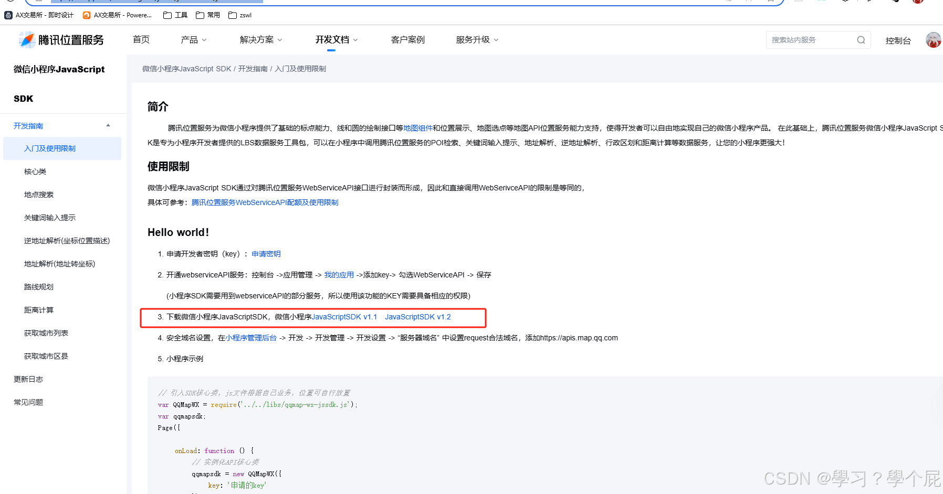The height and width of the screenshot is (494, 943).
Task: Collapse the 开发指南 sidebar section
Action: point(108,125)
